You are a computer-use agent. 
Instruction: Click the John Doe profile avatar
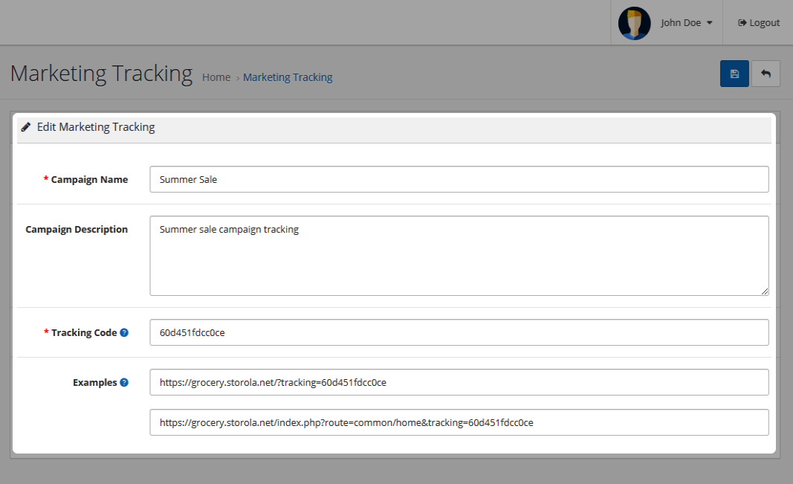(634, 23)
